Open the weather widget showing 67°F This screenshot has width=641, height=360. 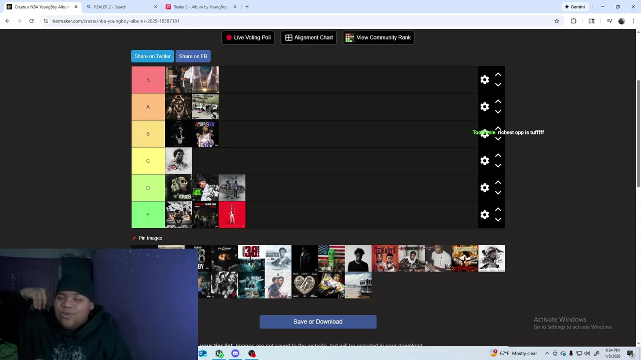point(513,353)
